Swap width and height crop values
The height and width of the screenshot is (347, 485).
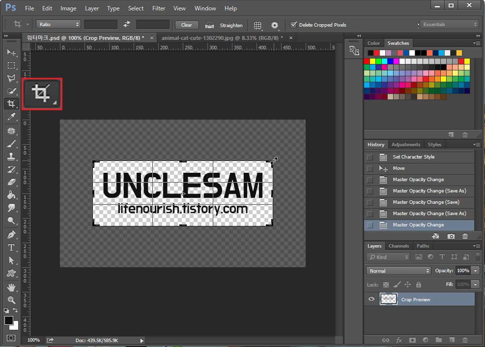(x=126, y=24)
